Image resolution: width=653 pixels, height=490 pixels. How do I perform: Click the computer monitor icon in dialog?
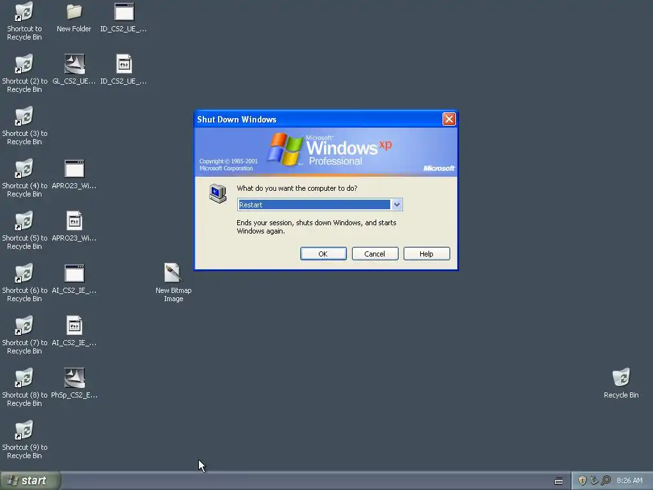click(x=218, y=193)
